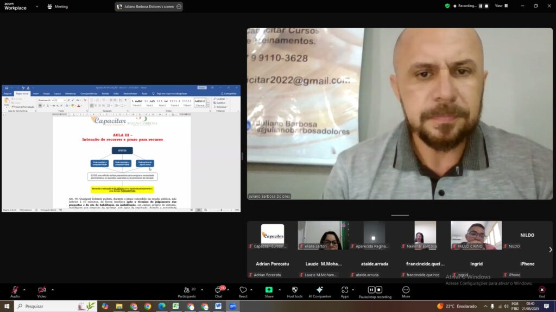Screen dimensions: 556x312
Task: Open the More options menu
Action: (x=406, y=291)
